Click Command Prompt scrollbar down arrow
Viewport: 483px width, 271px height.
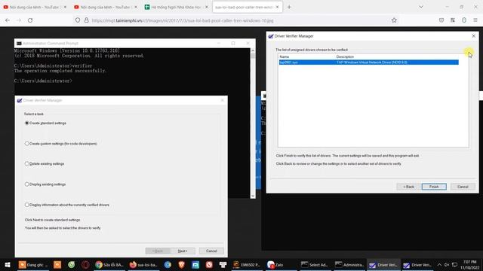click(x=253, y=196)
